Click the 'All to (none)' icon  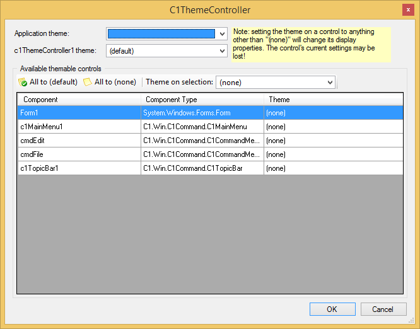pyautogui.click(x=88, y=82)
